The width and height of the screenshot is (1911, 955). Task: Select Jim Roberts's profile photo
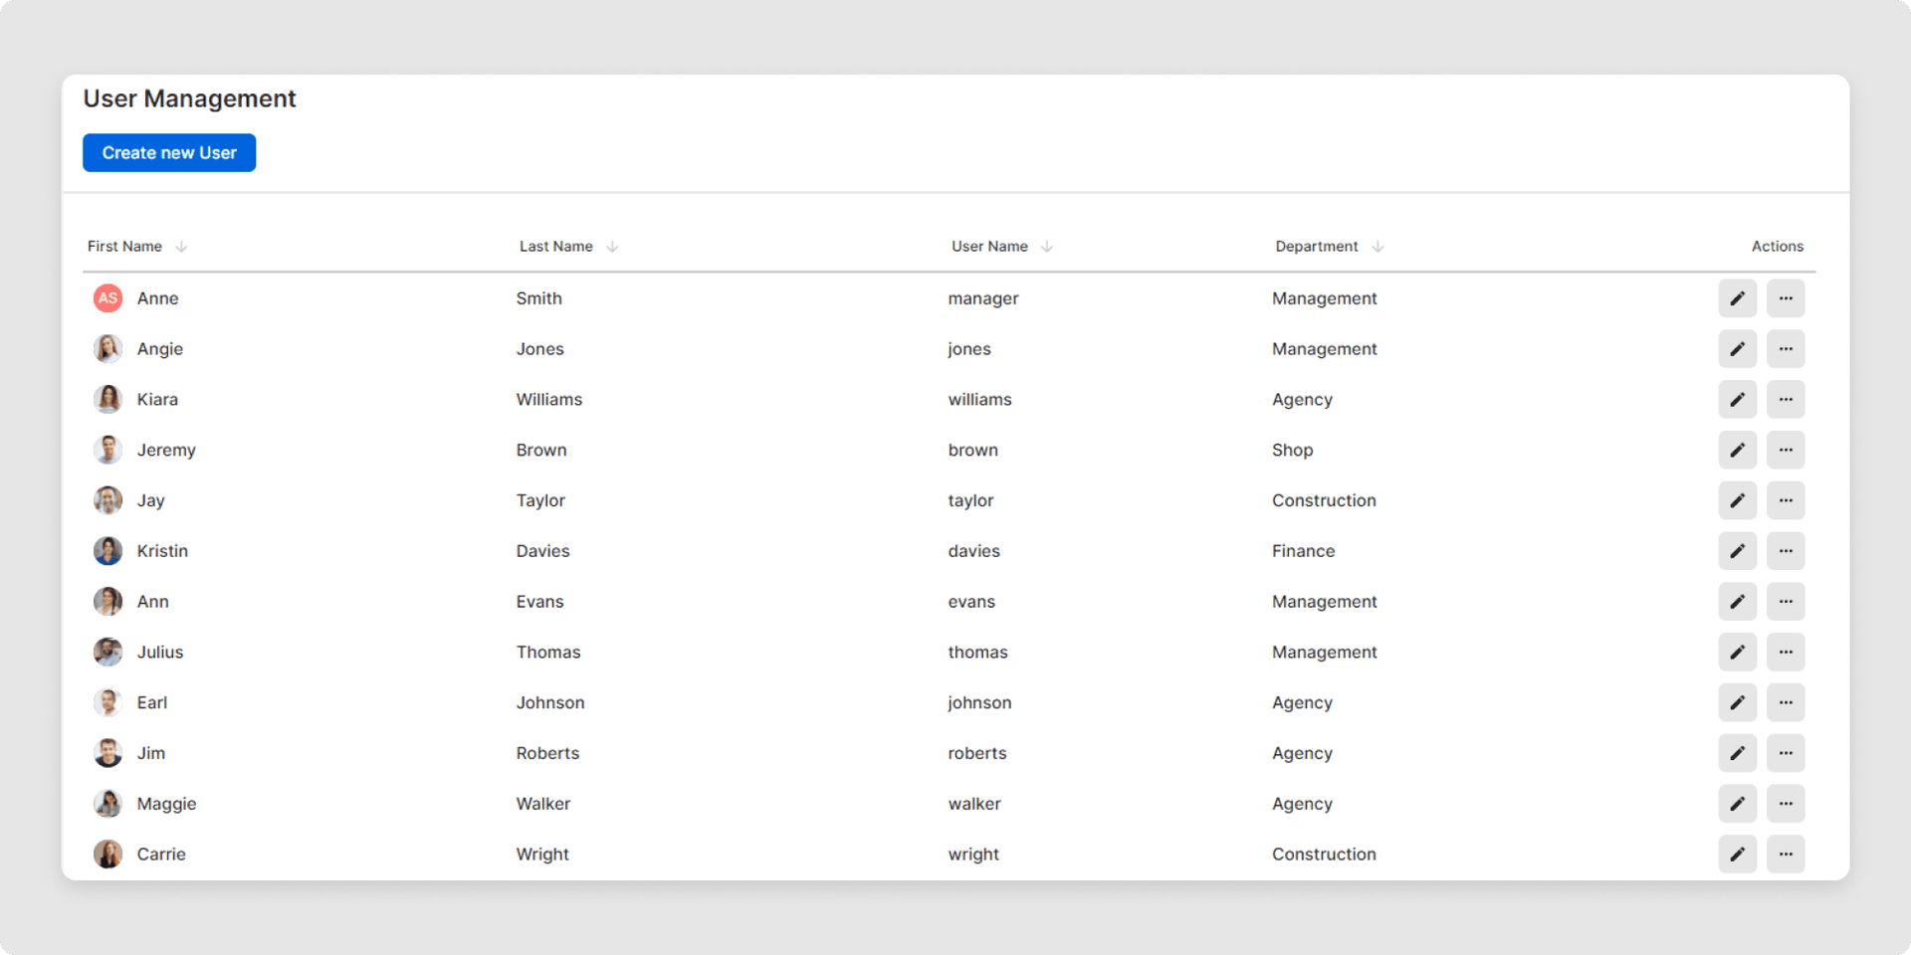pos(107,753)
